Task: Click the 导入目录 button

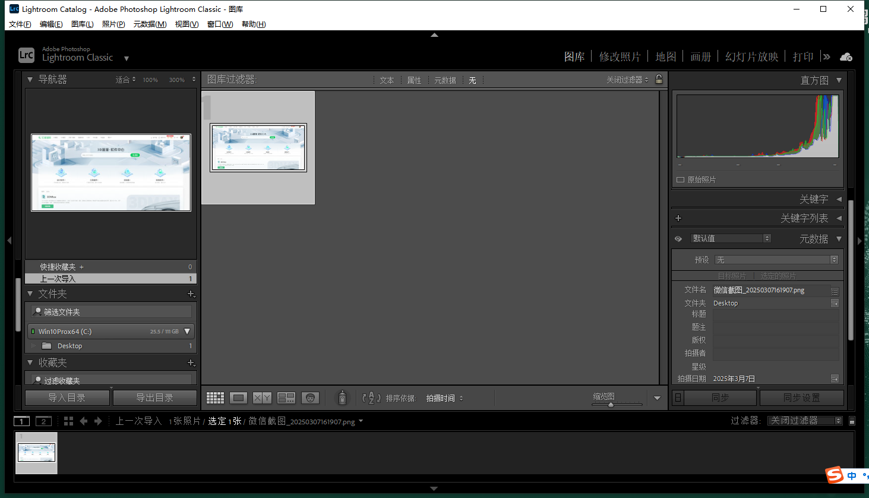Action: tap(67, 397)
